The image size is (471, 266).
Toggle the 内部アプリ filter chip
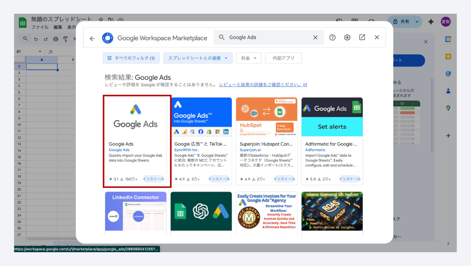tap(283, 58)
